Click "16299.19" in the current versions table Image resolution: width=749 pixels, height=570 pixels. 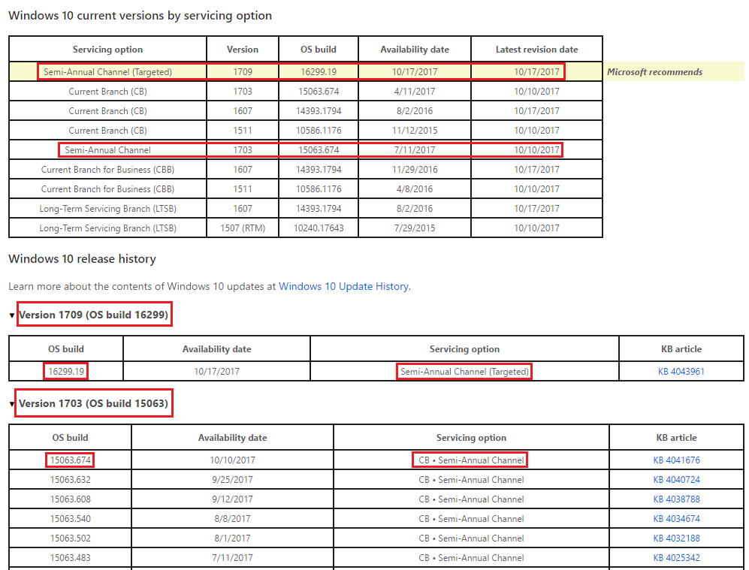tap(319, 72)
